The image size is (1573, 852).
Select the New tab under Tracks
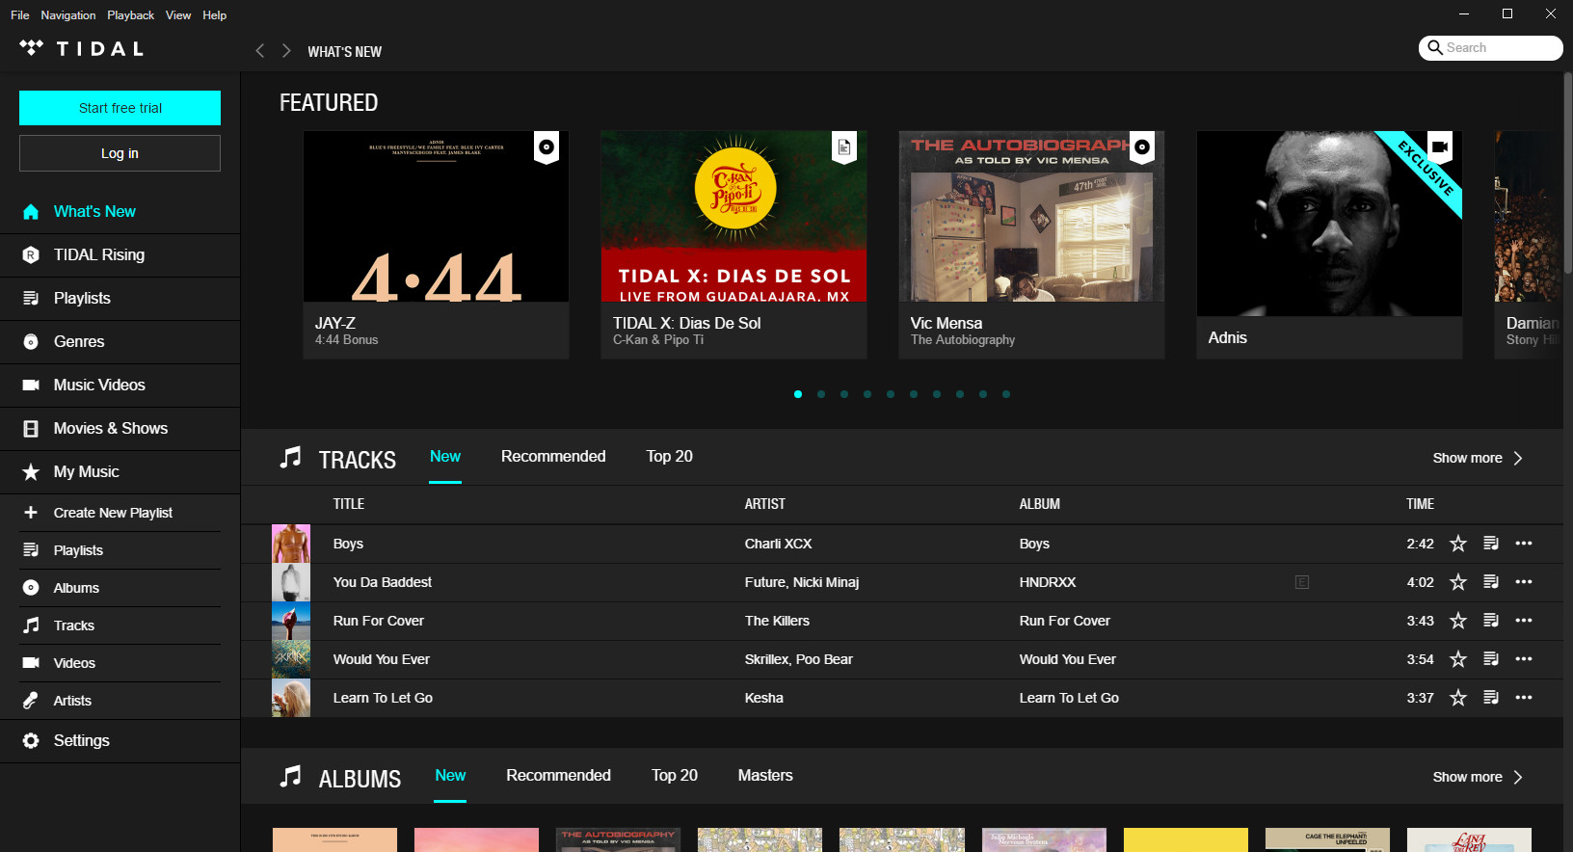point(445,457)
